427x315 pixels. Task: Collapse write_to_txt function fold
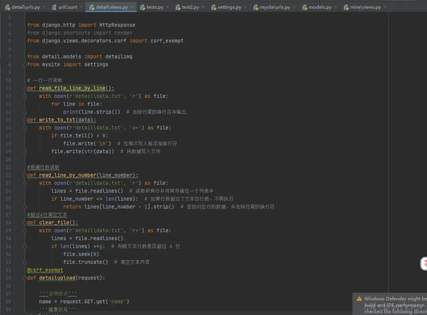click(x=25, y=120)
